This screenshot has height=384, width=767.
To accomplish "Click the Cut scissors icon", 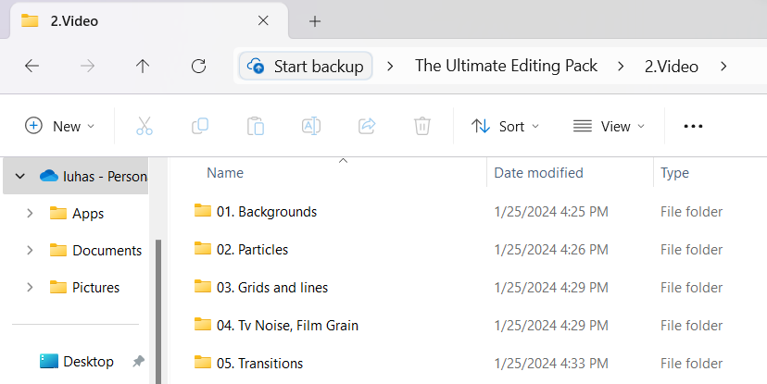I will pos(144,126).
